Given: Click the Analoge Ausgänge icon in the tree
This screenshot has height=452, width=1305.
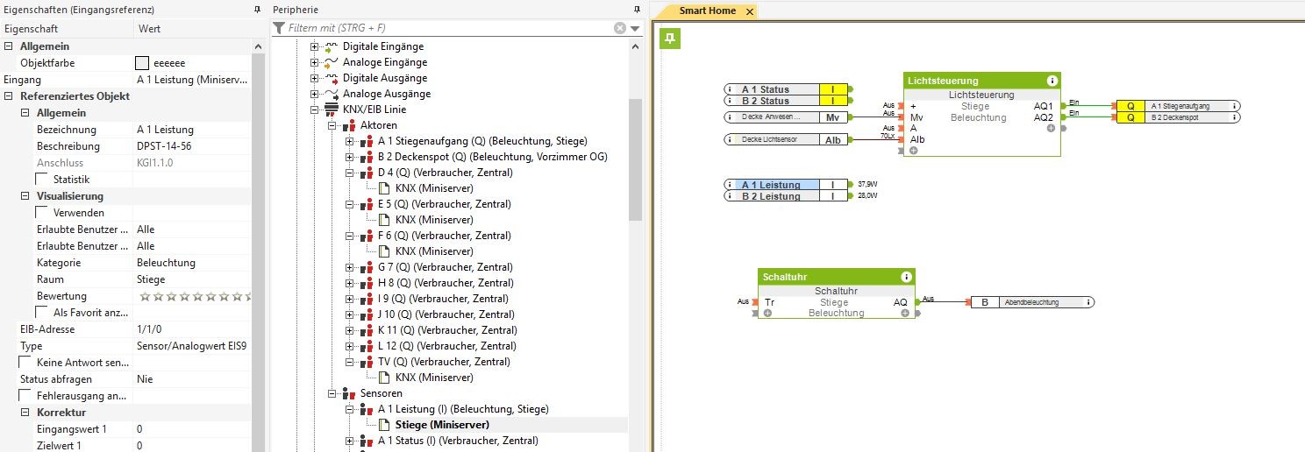Looking at the screenshot, I should pyautogui.click(x=332, y=94).
